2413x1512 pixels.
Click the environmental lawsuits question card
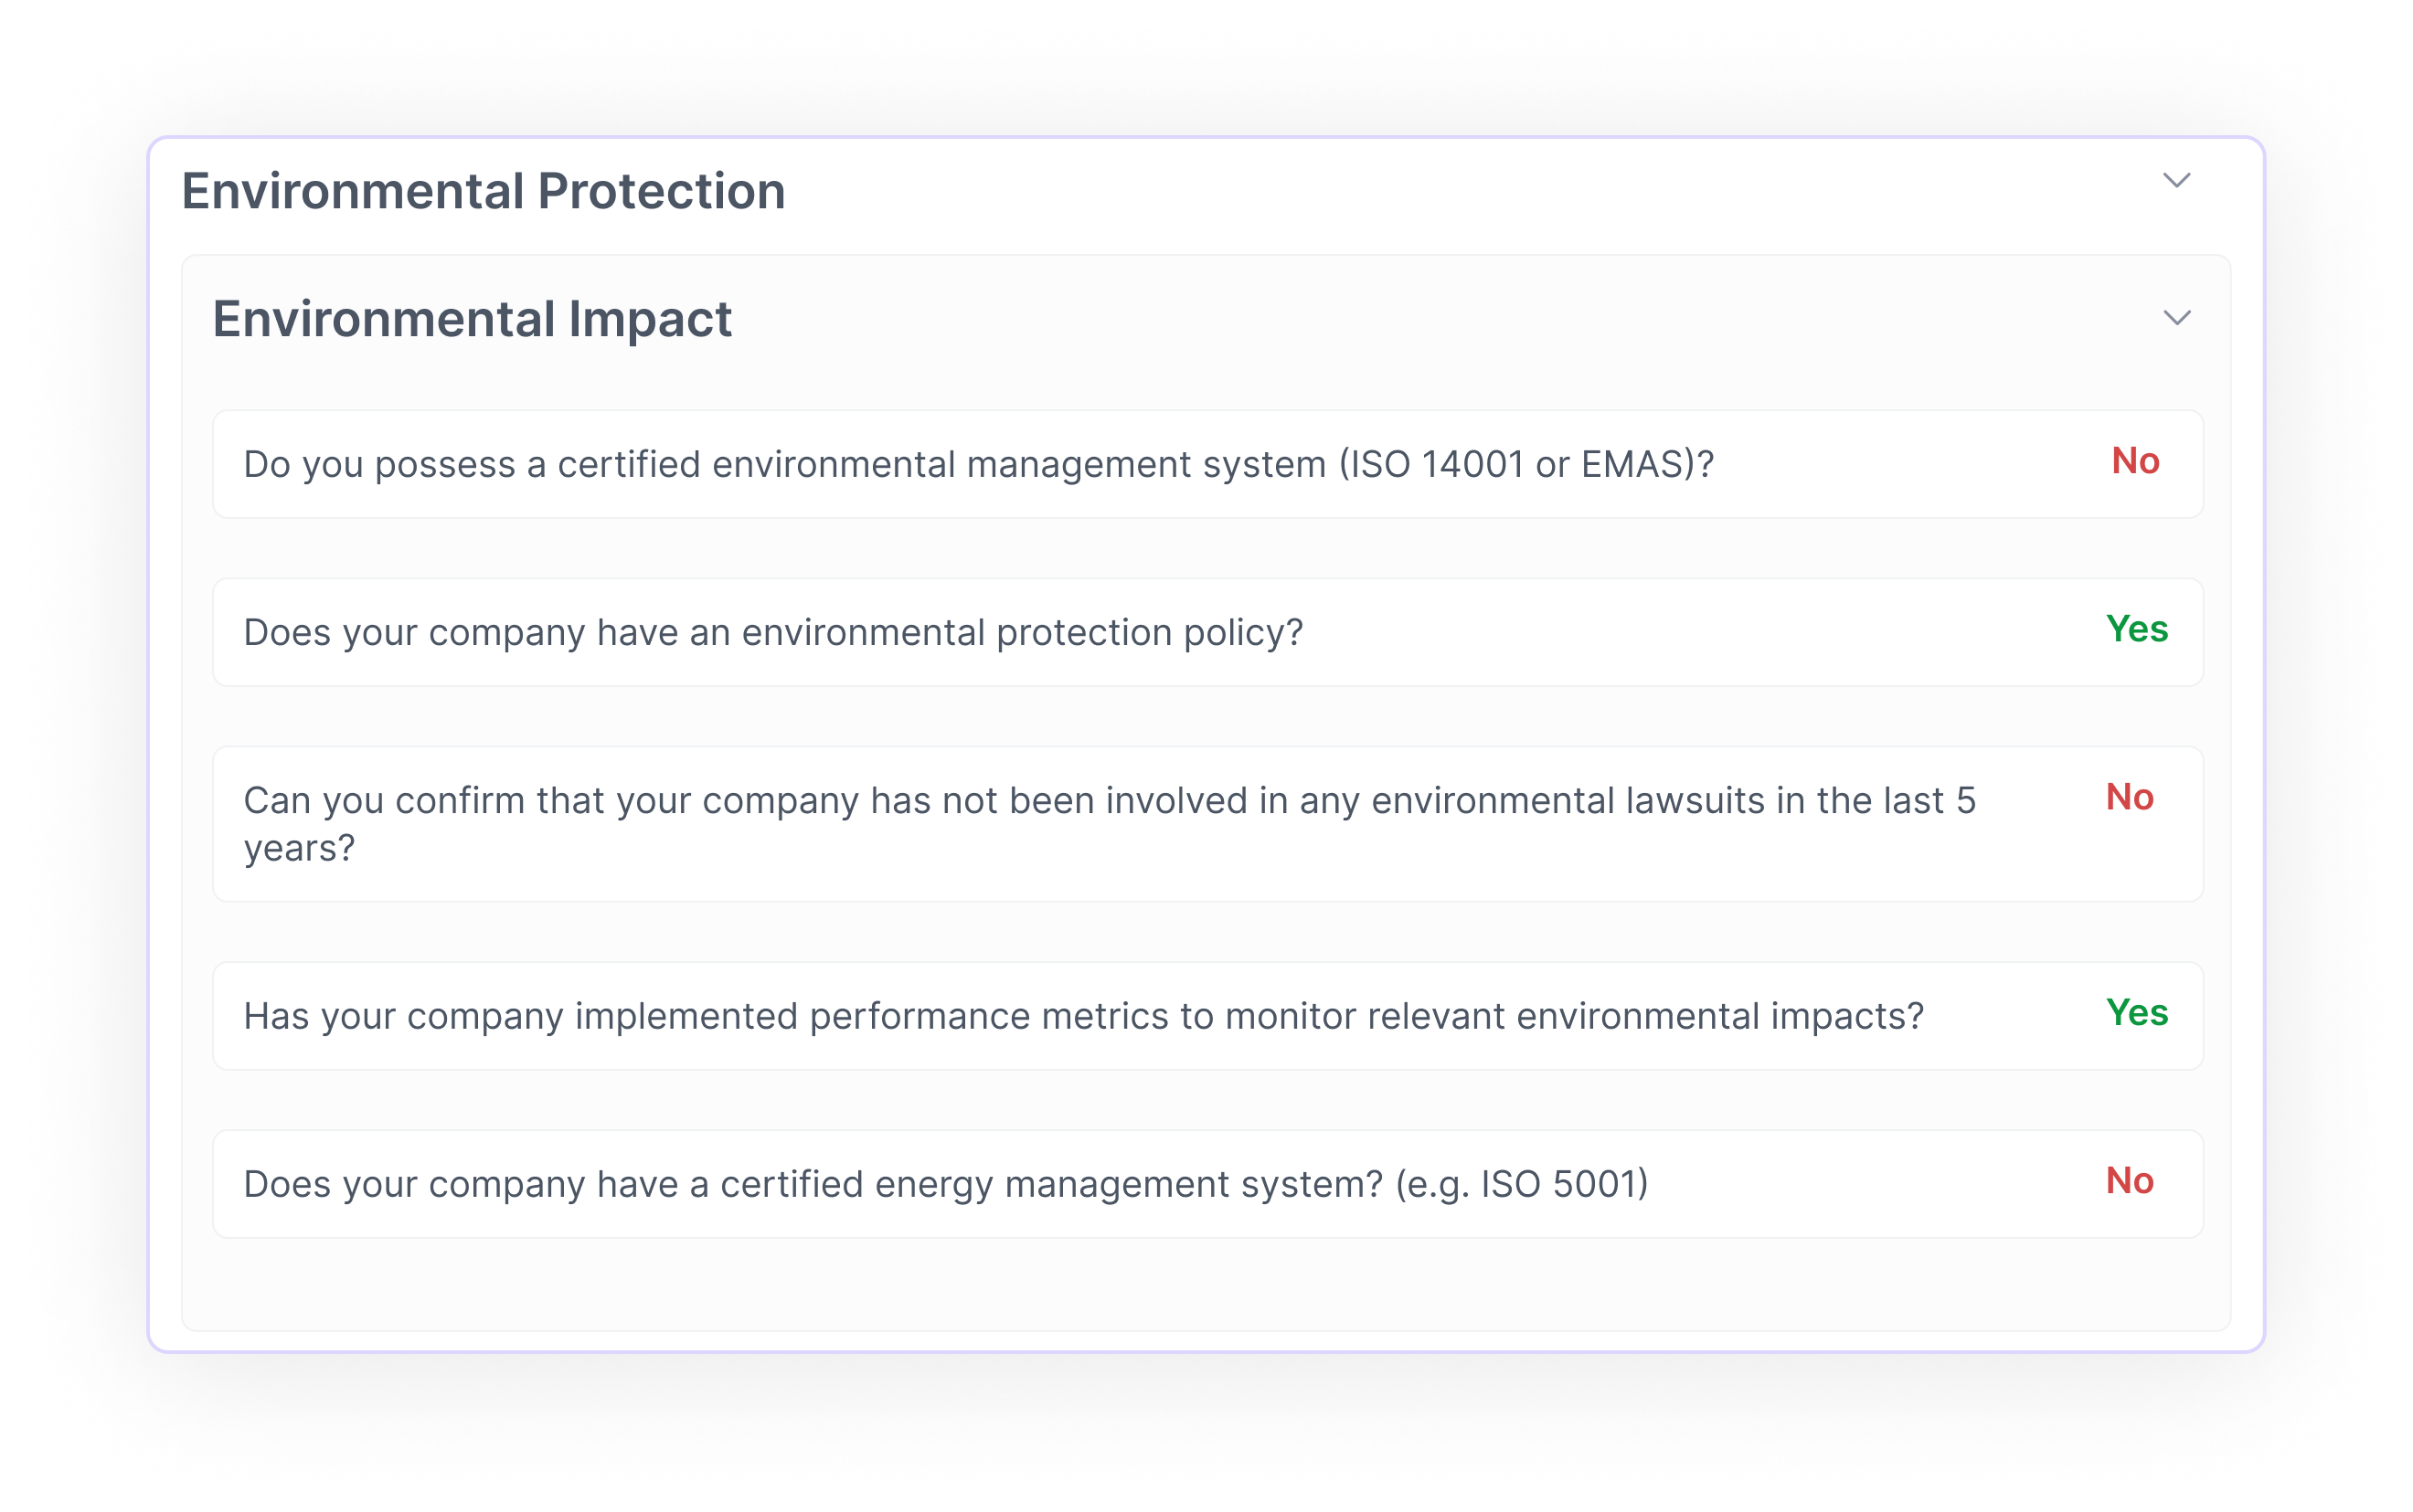tap(1100, 823)
